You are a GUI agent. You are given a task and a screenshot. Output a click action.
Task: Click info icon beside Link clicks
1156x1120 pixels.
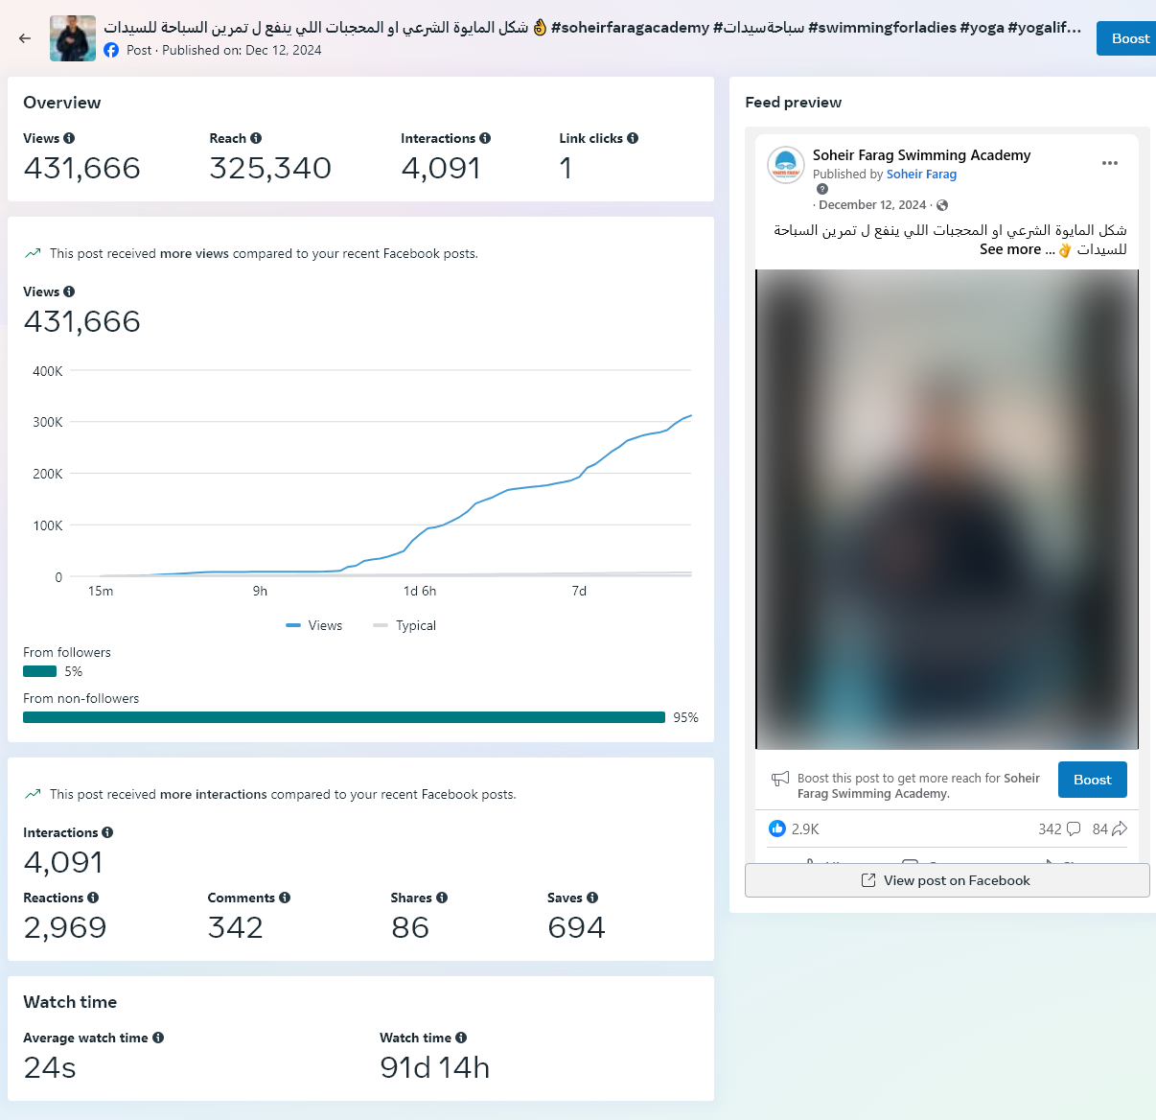pyautogui.click(x=633, y=138)
